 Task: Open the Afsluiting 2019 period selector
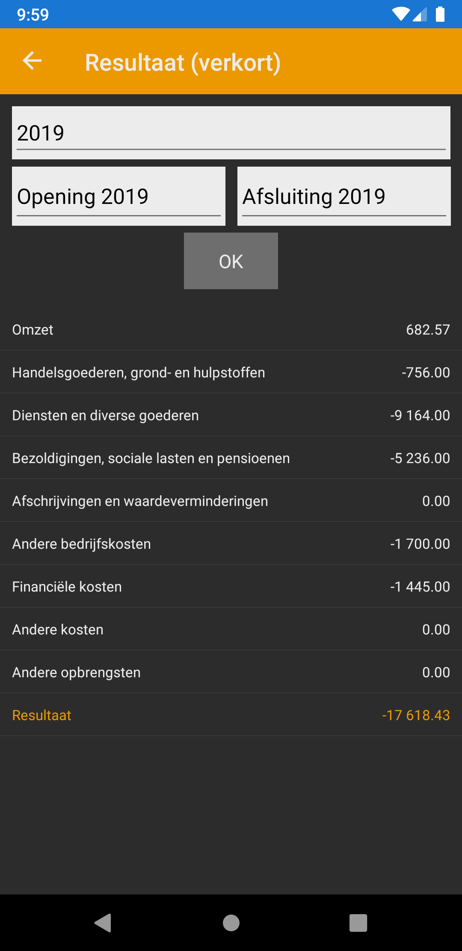tap(344, 196)
